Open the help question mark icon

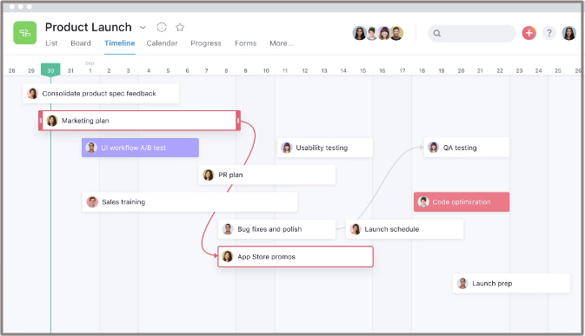coord(548,33)
